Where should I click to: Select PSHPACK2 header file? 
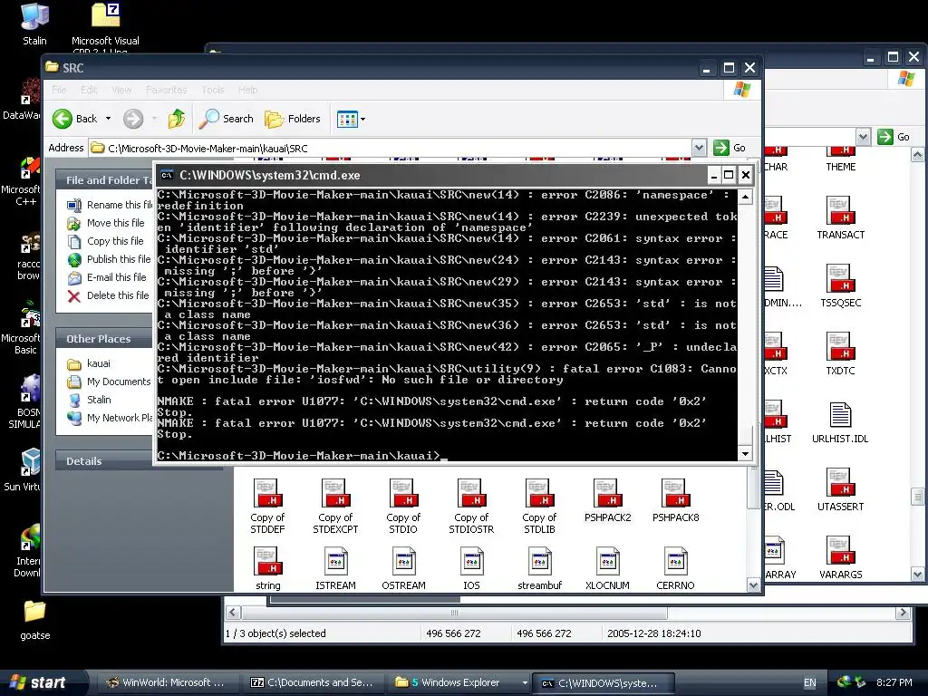(x=608, y=500)
